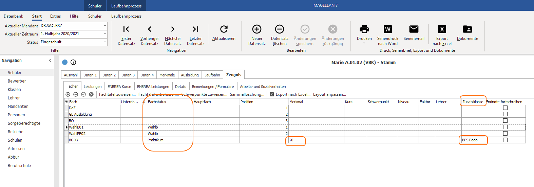Open Aktueller Zeitraum dropdown
The width and height of the screenshot is (534, 187).
tap(105, 34)
